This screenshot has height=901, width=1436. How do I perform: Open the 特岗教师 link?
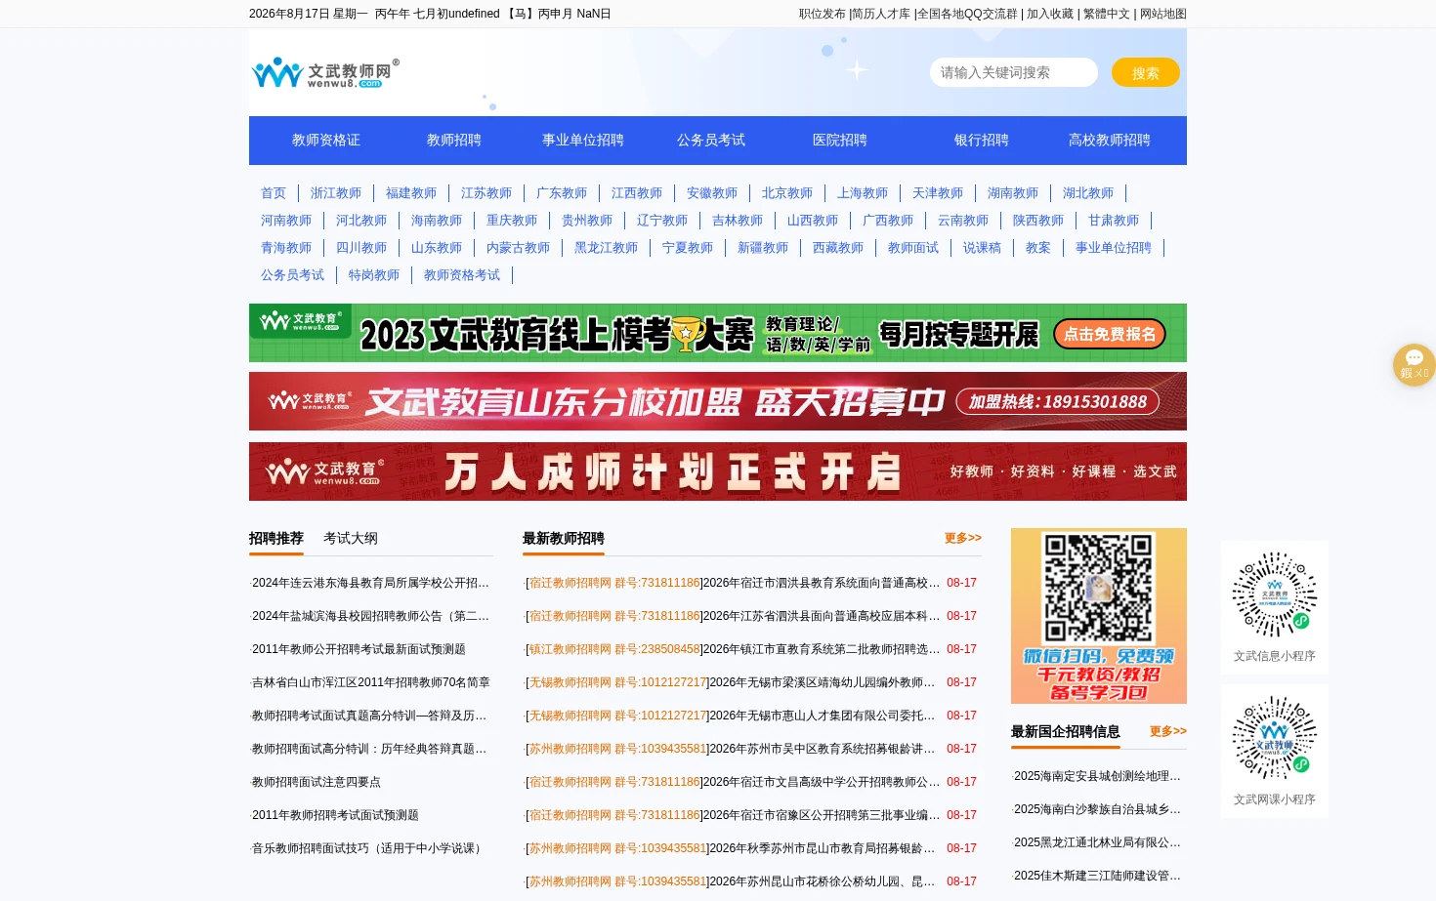click(x=374, y=275)
